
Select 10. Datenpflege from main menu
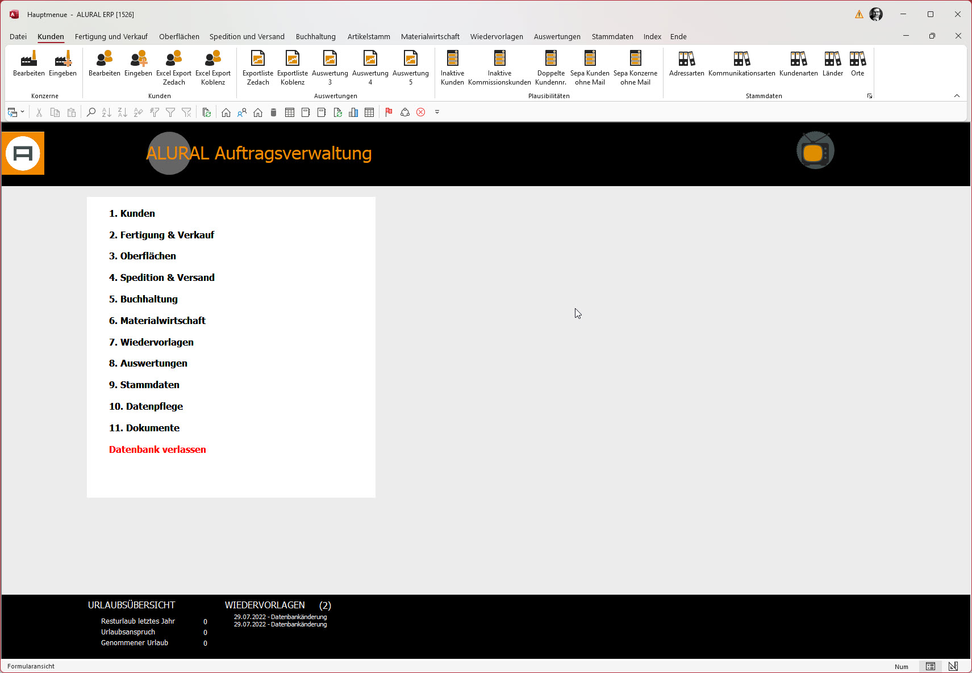(146, 406)
